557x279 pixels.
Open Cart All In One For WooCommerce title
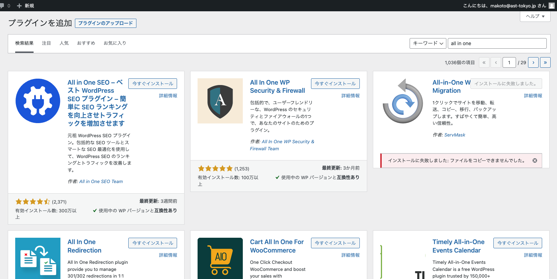[277, 246]
